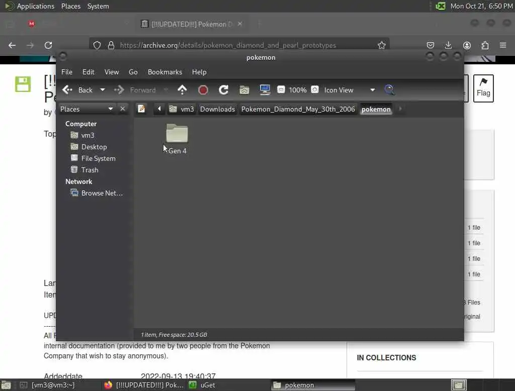The width and height of the screenshot is (515, 391).
Task: Click Firefox back arrow button
Action: [x=12, y=45]
